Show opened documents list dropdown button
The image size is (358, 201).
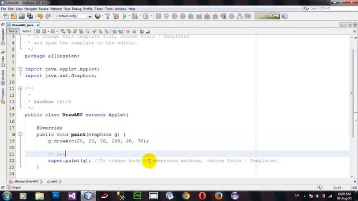[x=350, y=25]
